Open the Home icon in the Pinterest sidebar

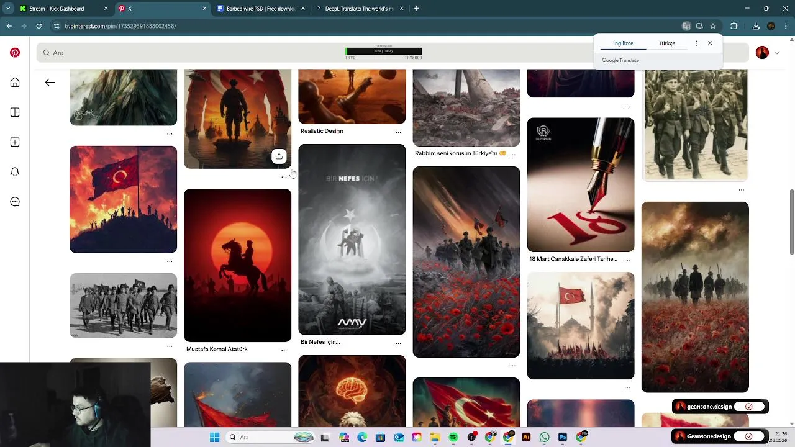pyautogui.click(x=15, y=83)
